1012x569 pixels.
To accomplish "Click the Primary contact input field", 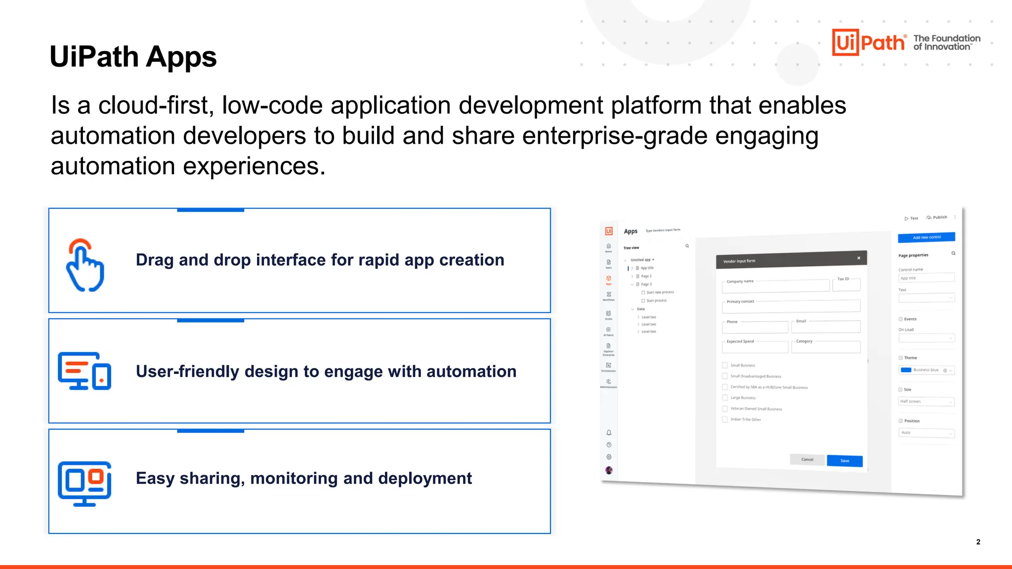I will pos(791,307).
